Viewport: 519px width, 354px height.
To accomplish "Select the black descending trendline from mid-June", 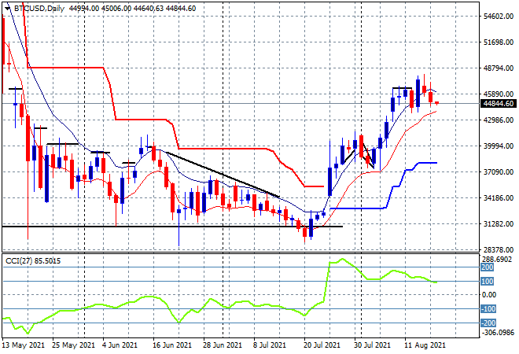I will (223, 175).
